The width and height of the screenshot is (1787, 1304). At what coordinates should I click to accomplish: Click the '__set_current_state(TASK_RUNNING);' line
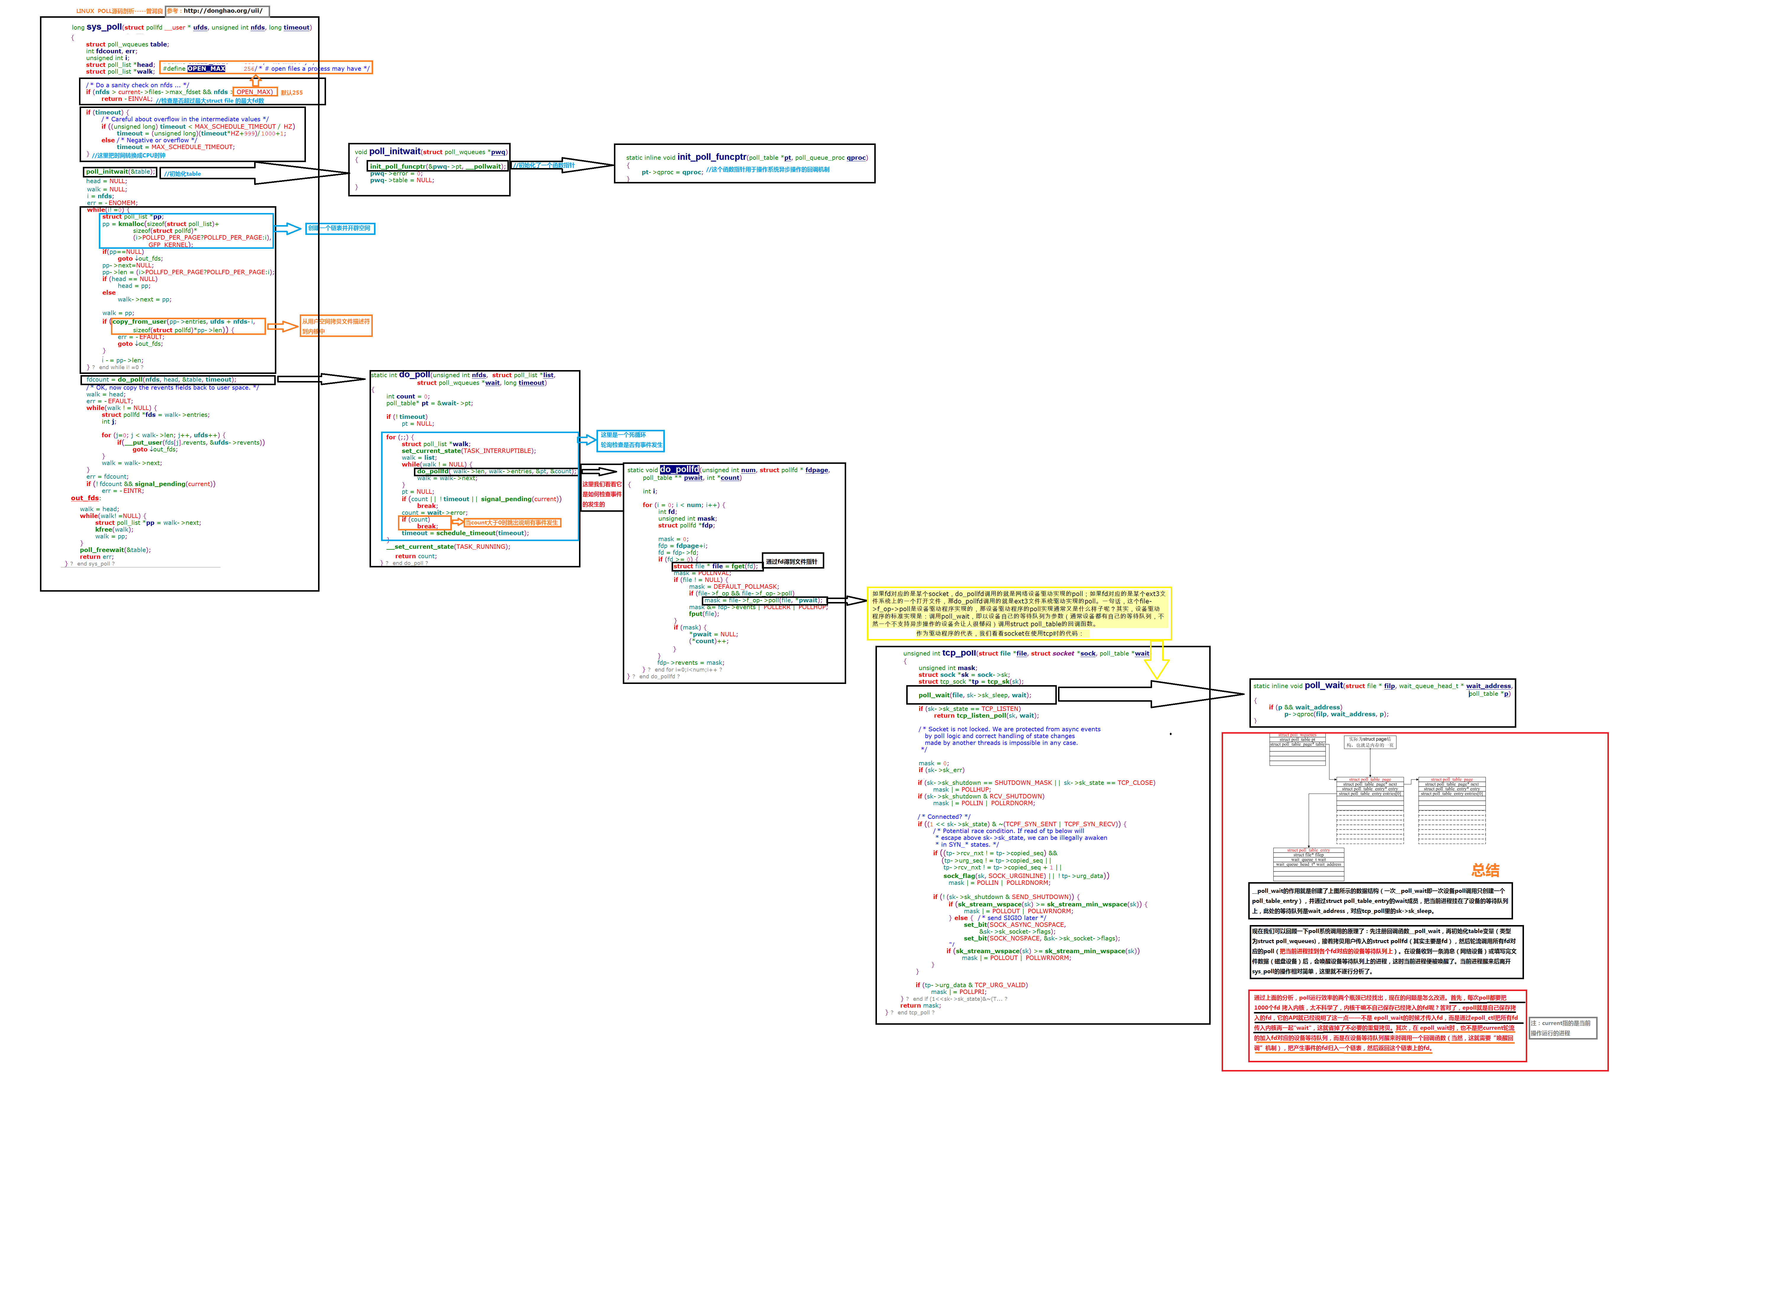448,546
